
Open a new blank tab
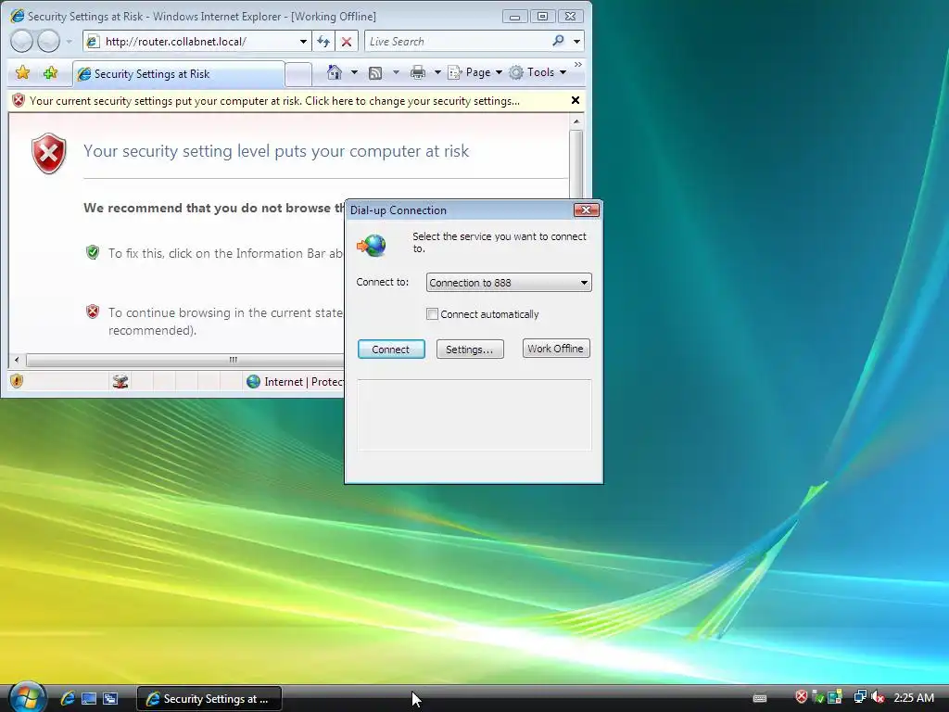pyautogui.click(x=298, y=74)
